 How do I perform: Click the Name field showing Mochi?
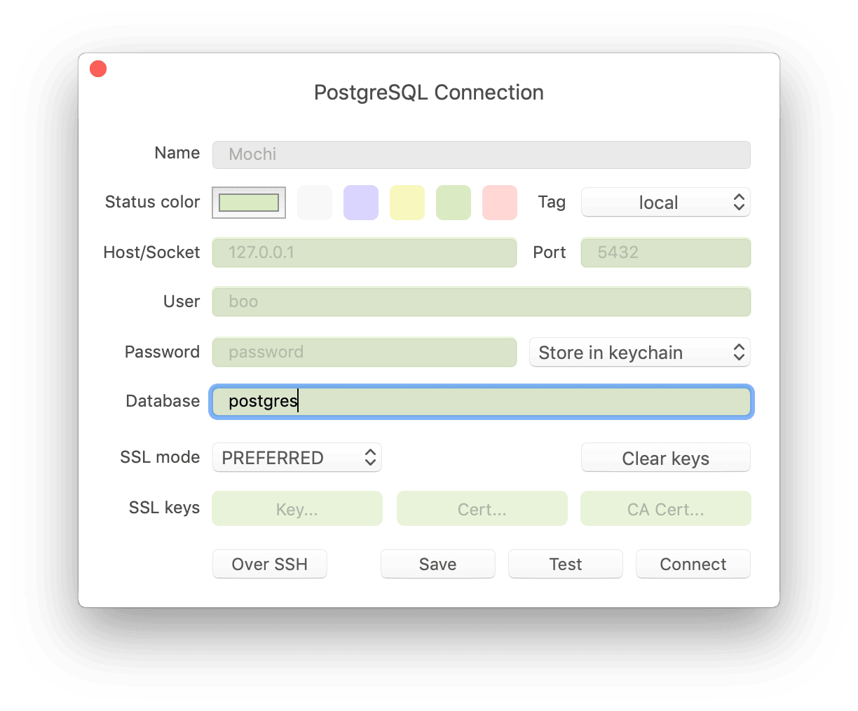coord(481,154)
